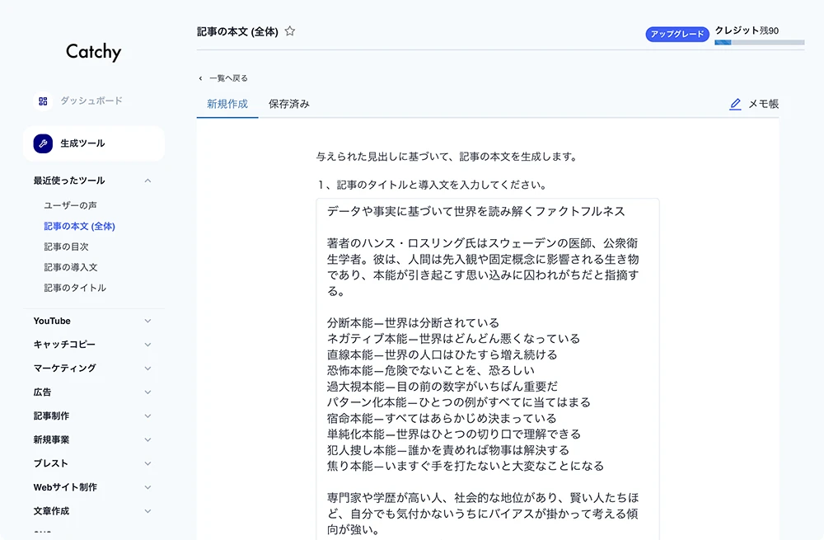Image resolution: width=824 pixels, height=540 pixels.
Task: Click the Catchy logo
Action: (x=93, y=52)
